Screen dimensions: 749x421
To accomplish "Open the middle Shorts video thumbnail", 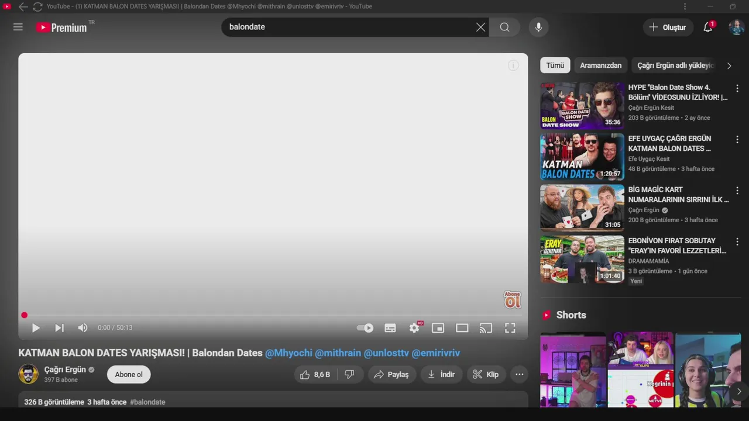I will 641,370.
